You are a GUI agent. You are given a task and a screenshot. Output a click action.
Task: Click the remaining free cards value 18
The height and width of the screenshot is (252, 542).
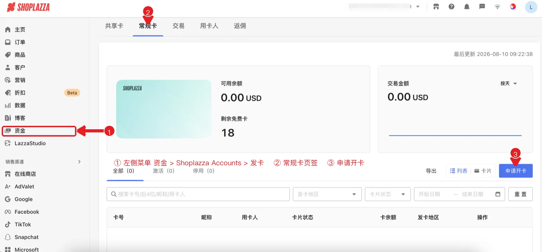[227, 133]
